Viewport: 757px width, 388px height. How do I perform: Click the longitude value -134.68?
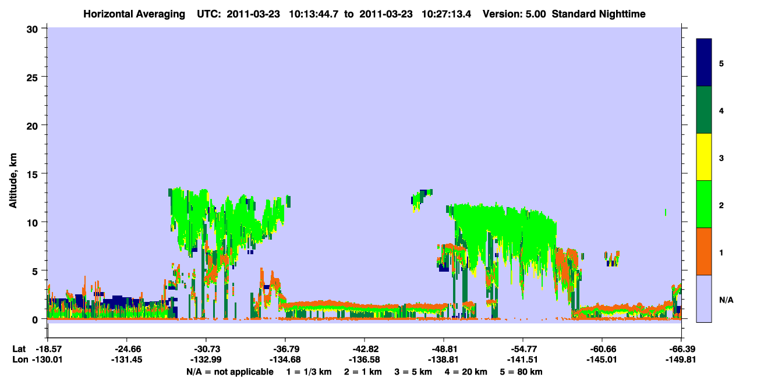[x=285, y=359]
